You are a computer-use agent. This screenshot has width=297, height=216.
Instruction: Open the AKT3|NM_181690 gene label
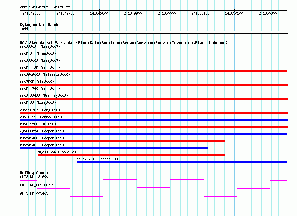click(x=34, y=177)
